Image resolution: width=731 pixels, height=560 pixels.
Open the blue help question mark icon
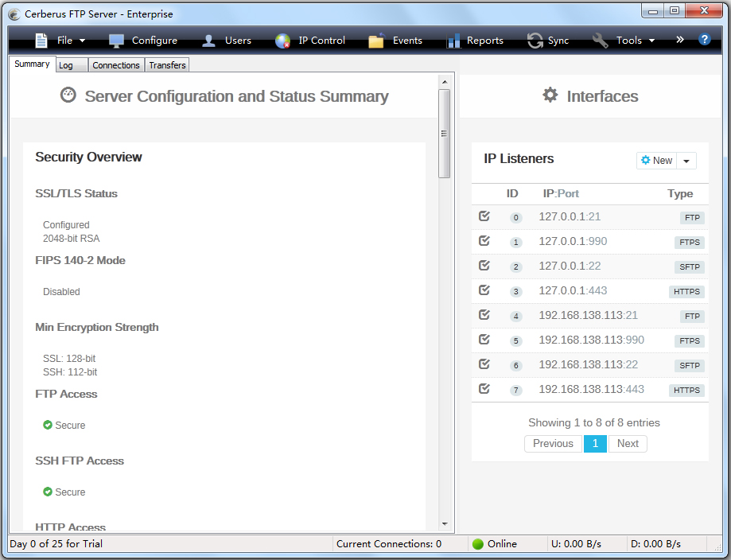coord(705,40)
